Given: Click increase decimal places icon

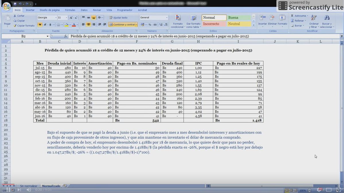Looking at the screenshot, I should pyautogui.click(x=161, y=25).
